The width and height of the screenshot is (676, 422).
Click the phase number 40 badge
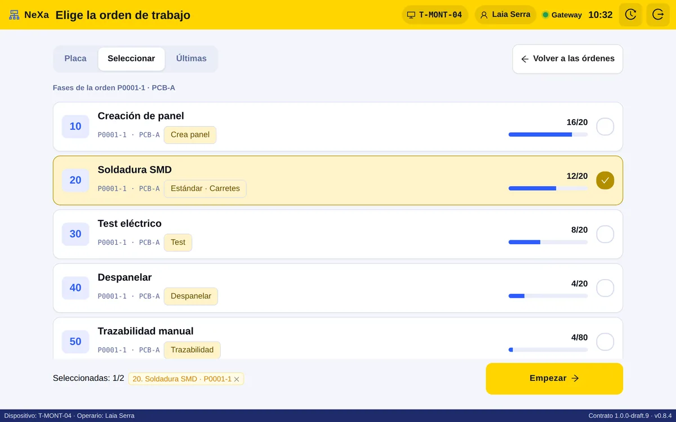75,288
